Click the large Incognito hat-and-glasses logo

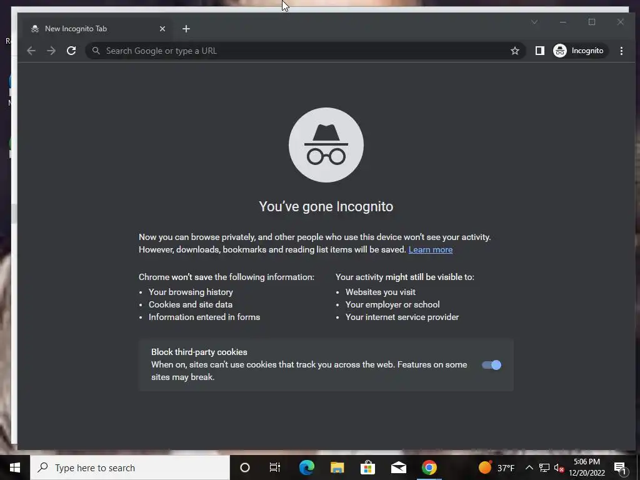(326, 145)
